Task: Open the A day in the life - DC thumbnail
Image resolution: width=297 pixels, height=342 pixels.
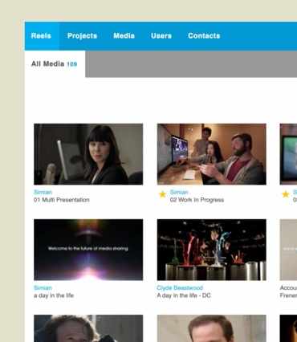Action: (212, 250)
